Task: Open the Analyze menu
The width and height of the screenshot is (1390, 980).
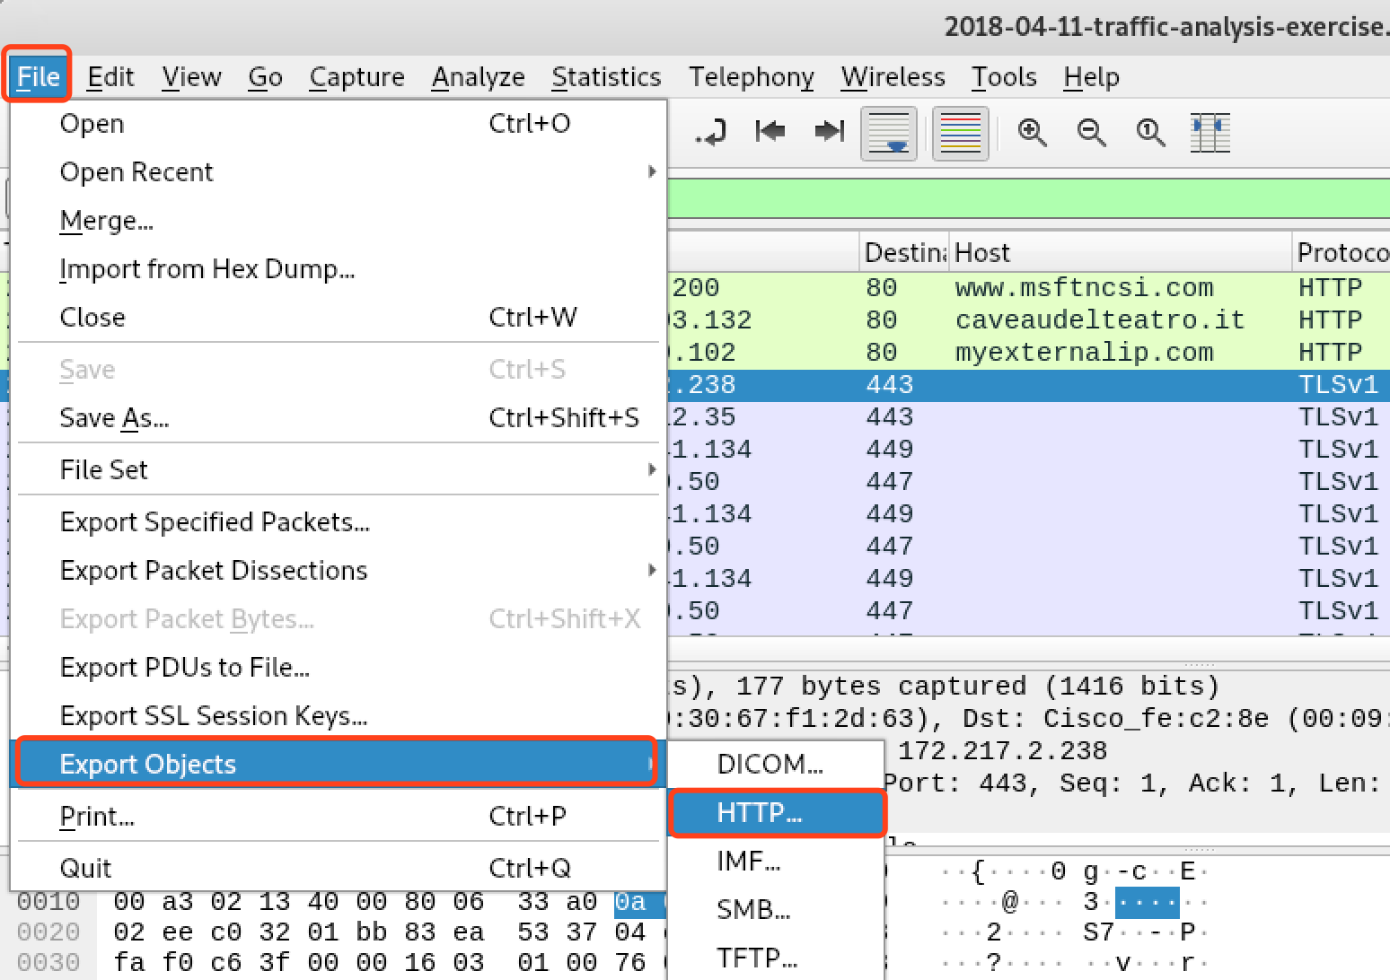Action: (478, 76)
